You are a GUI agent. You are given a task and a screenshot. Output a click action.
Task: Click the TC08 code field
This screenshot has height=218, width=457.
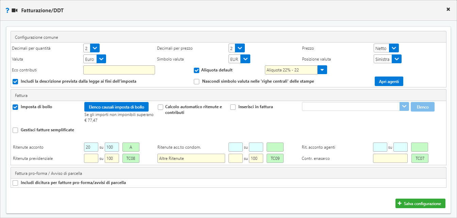131,158
